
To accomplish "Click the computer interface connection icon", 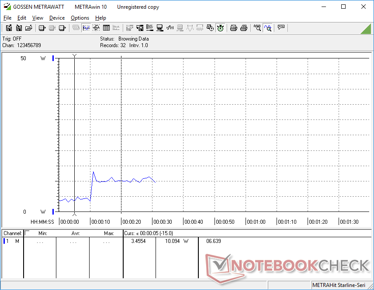I will 160,28.
